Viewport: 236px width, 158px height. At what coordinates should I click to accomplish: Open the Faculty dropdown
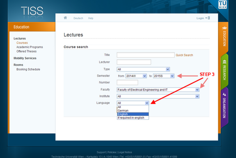pos(158,90)
